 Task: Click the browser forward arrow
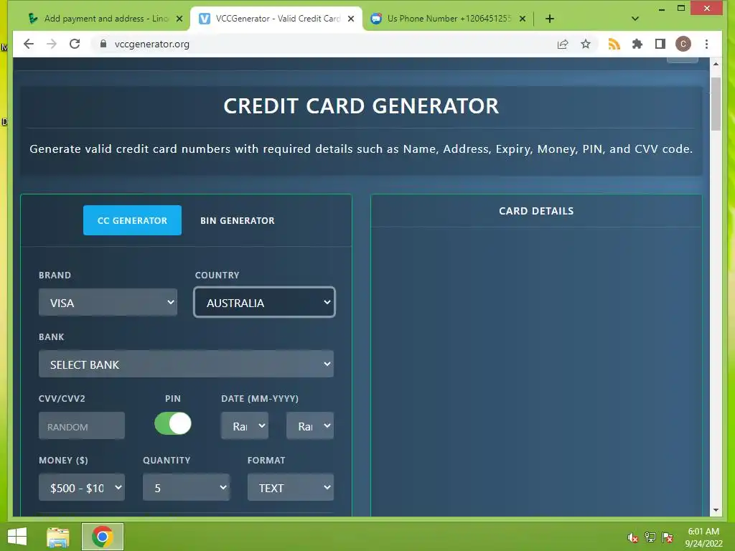coord(52,44)
